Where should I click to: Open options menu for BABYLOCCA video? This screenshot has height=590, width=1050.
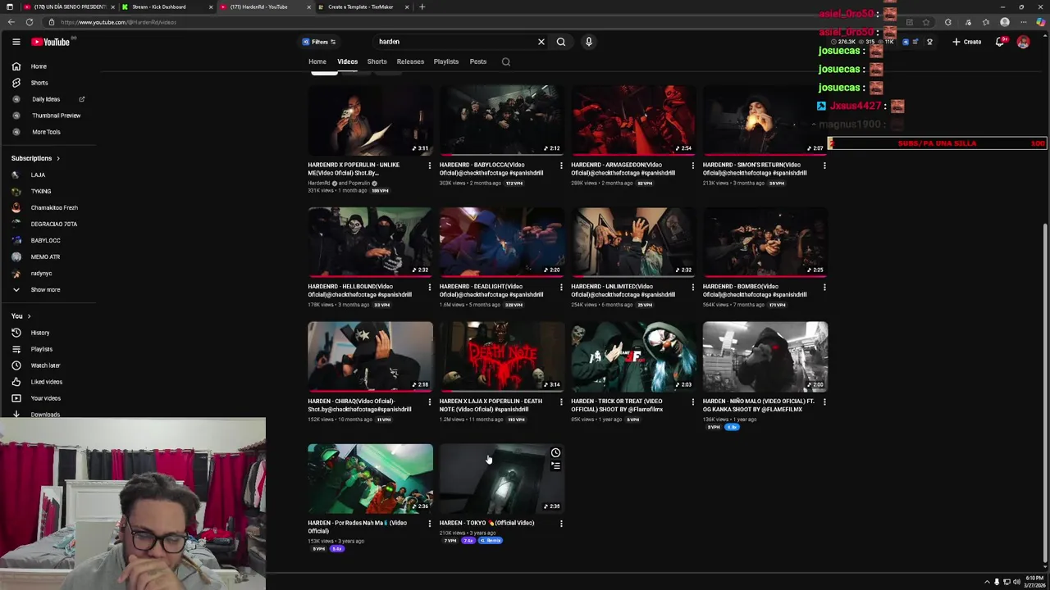(561, 166)
